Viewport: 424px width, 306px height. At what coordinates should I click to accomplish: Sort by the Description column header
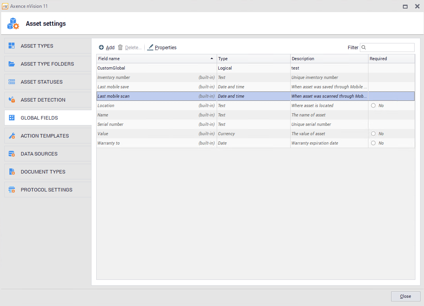pyautogui.click(x=329, y=59)
